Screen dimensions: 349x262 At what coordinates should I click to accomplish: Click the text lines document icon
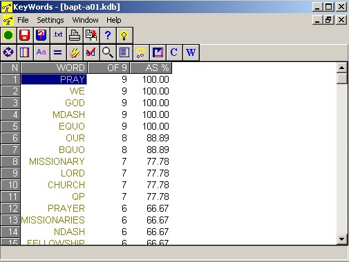click(x=124, y=52)
